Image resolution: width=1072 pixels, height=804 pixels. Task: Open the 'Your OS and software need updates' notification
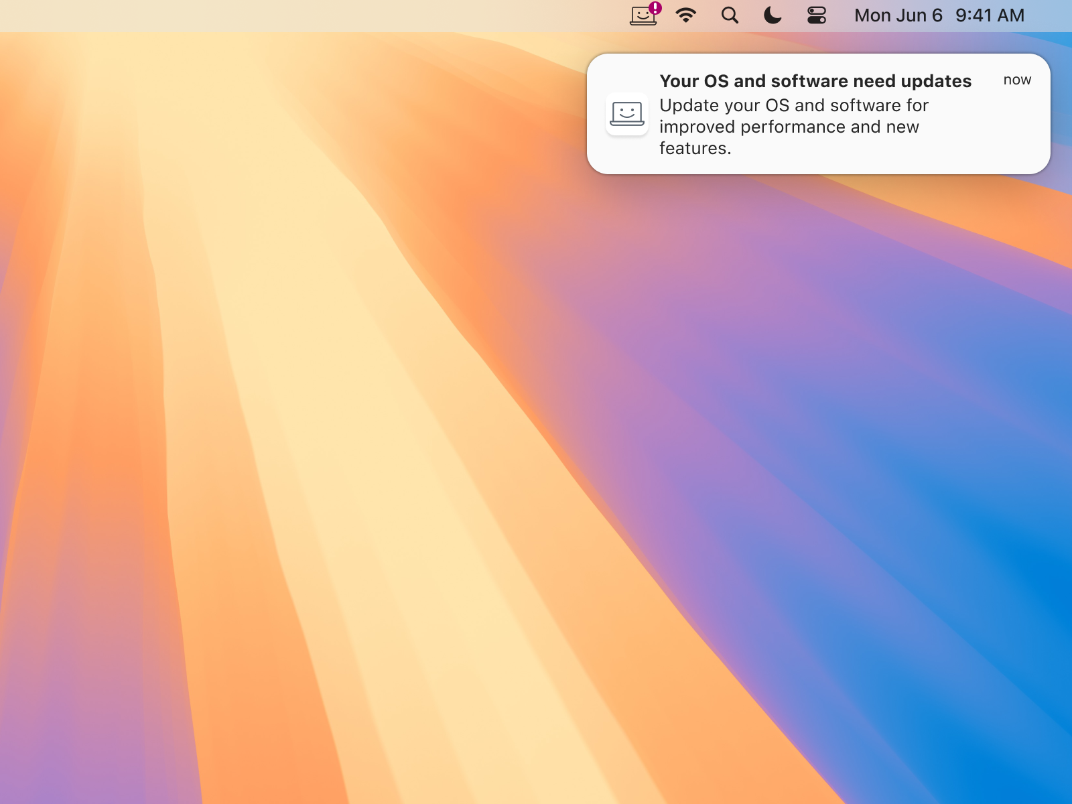tap(818, 114)
